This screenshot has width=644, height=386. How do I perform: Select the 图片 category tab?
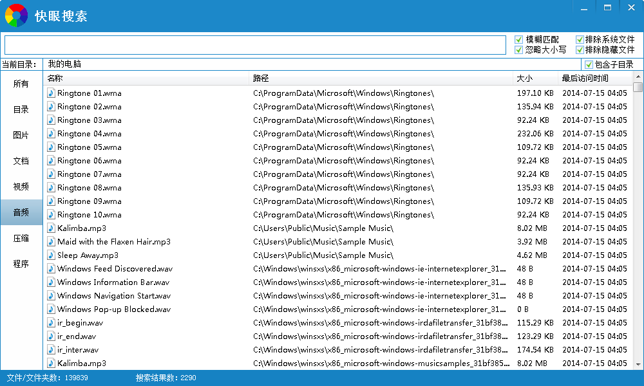pyautogui.click(x=21, y=135)
